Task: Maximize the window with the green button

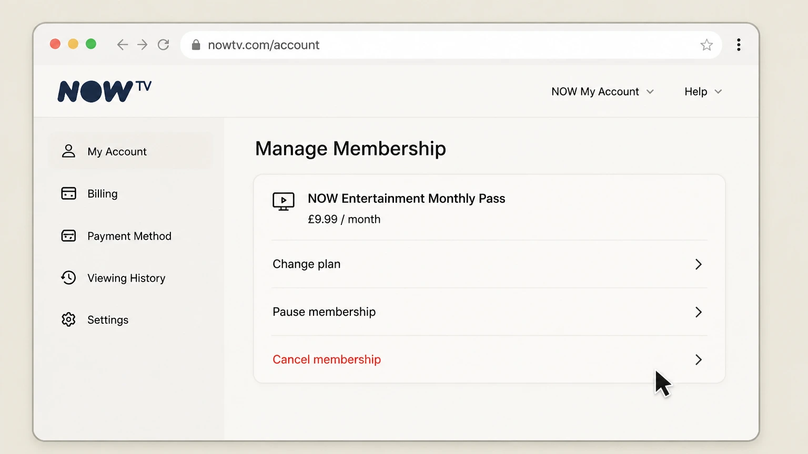Action: pyautogui.click(x=91, y=44)
